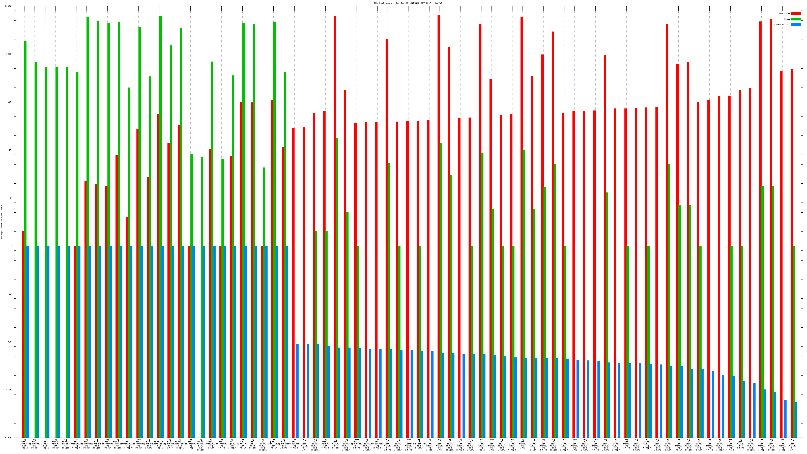This screenshot has width=807, height=454.
Task: Click the 0.0001 y-axis tick label
Action: (9, 438)
